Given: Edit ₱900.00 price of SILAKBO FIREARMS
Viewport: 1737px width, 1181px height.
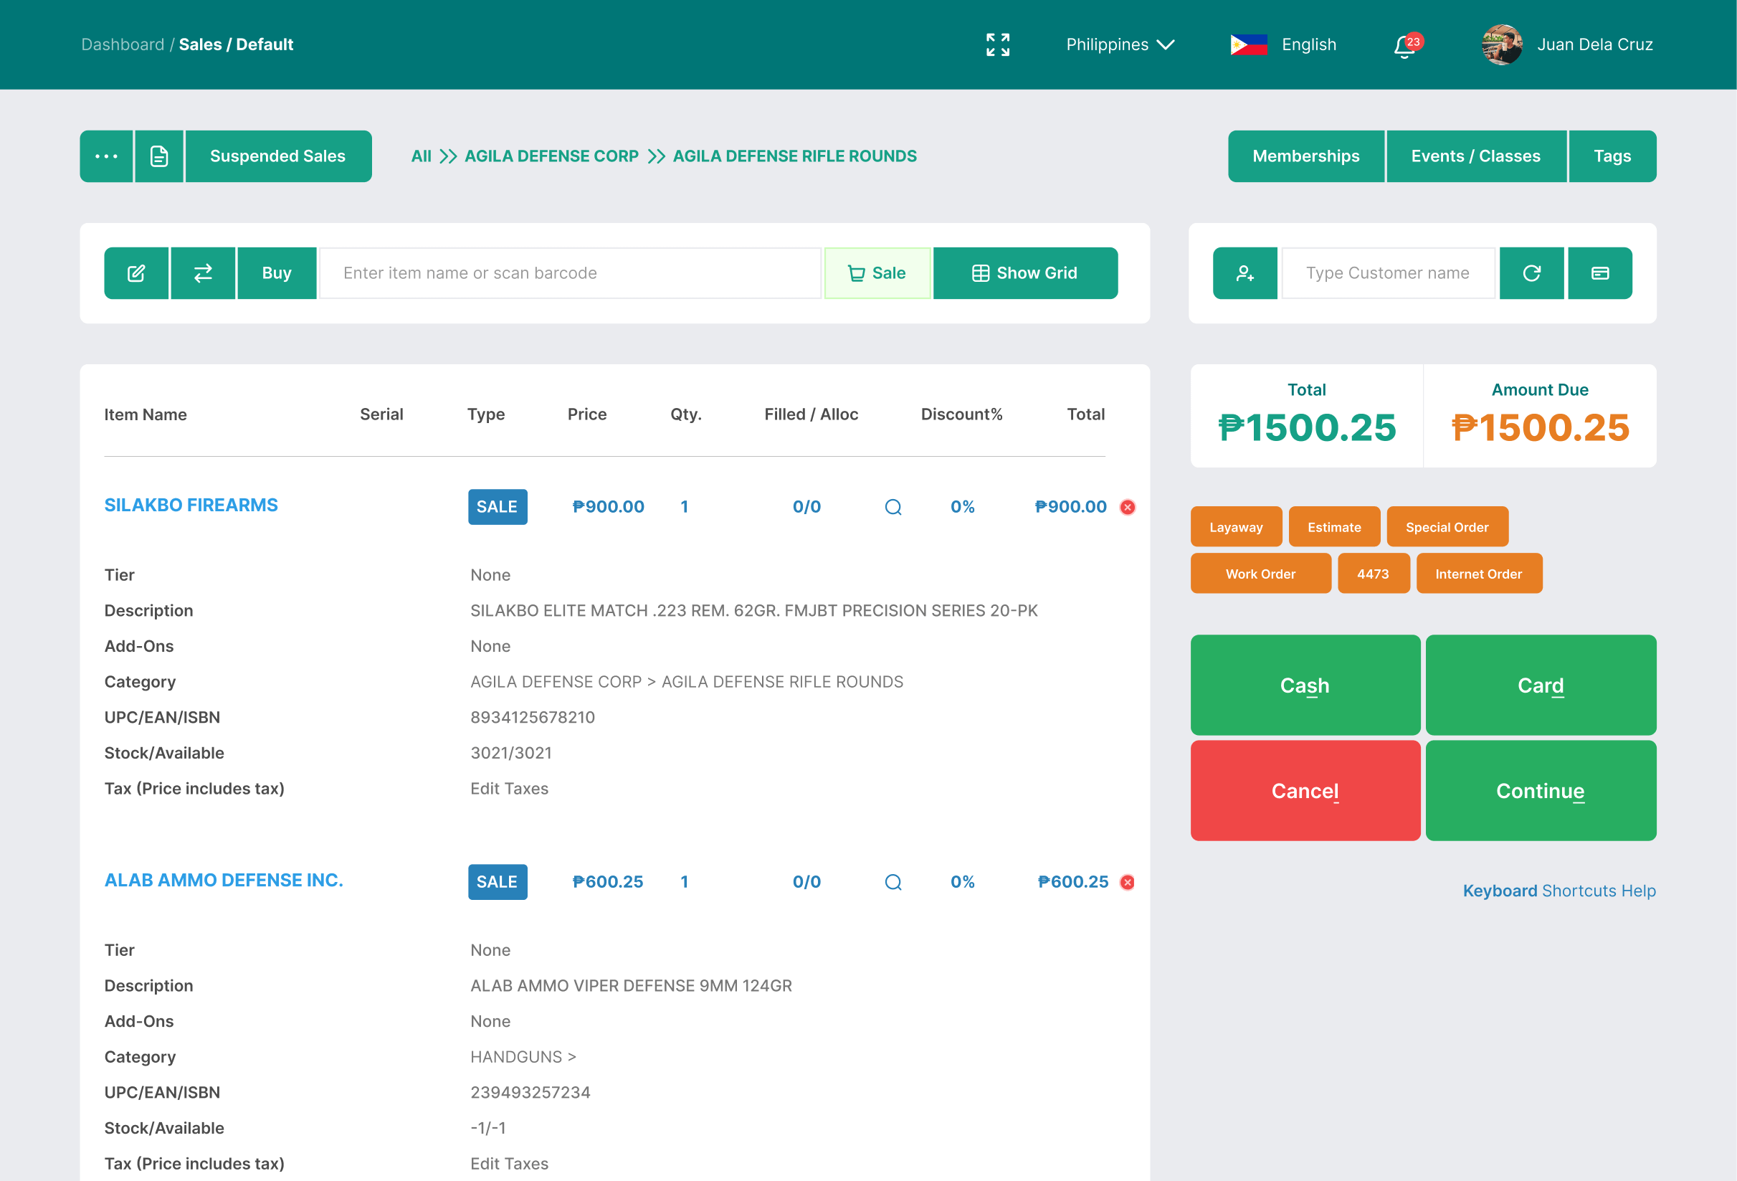Looking at the screenshot, I should 608,507.
